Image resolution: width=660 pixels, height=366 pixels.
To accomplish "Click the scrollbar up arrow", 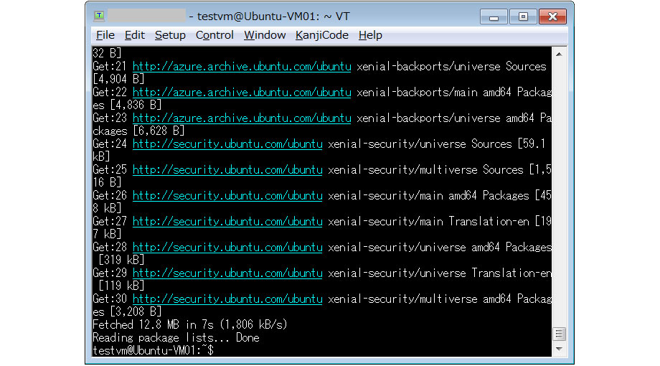I will (x=559, y=54).
